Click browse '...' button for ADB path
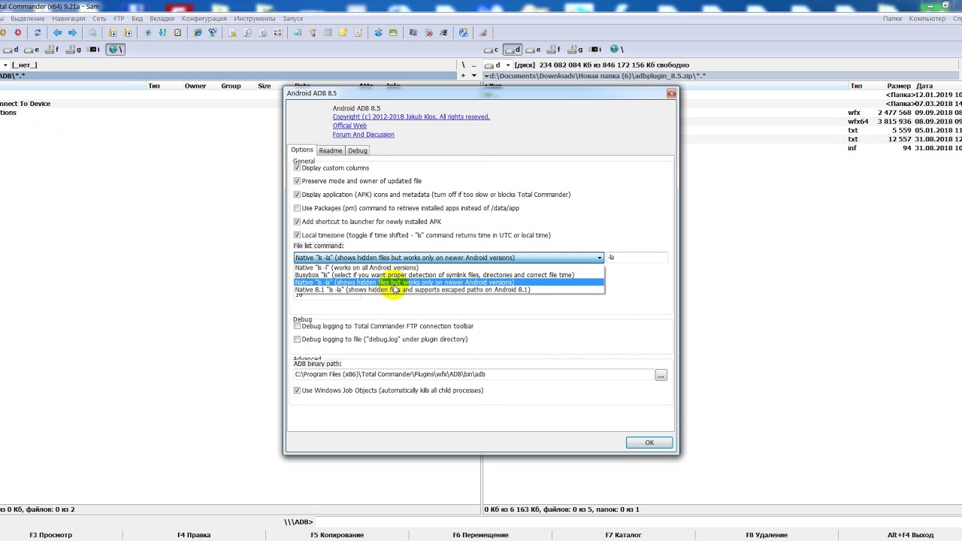The image size is (962, 541). (x=661, y=375)
